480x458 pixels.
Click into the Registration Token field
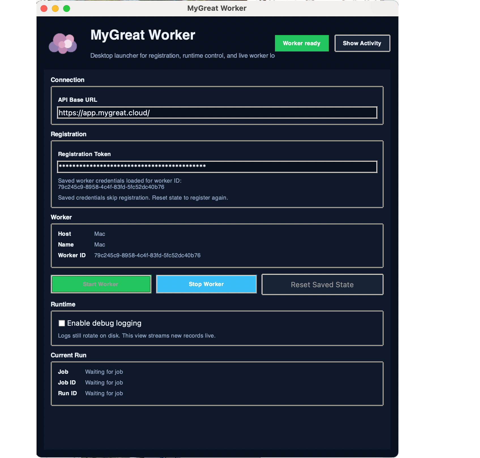217,167
